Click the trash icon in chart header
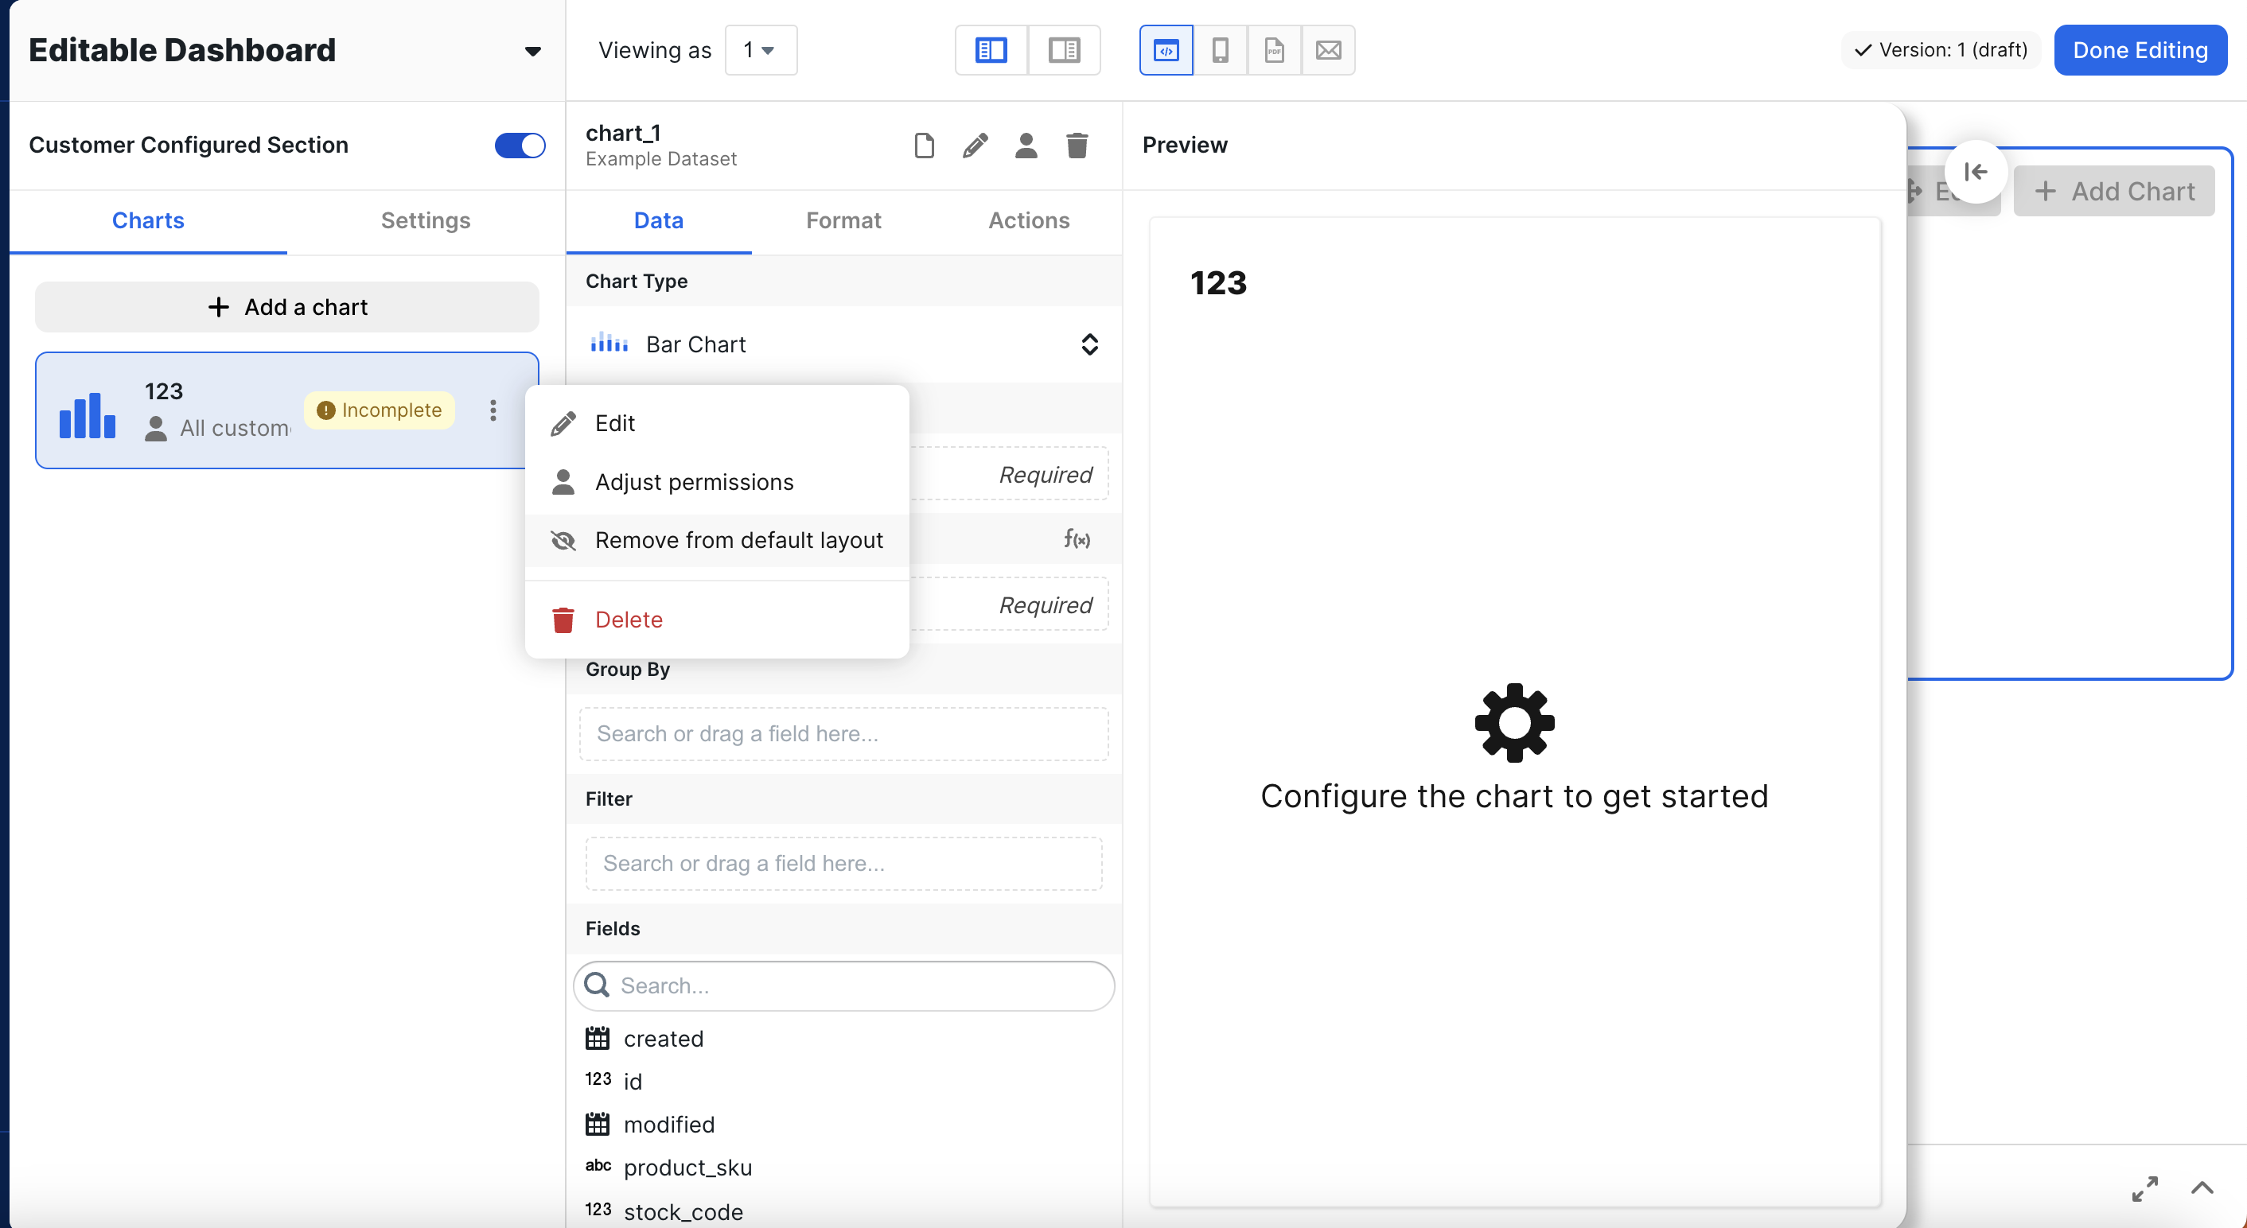Image resolution: width=2247 pixels, height=1228 pixels. pyautogui.click(x=1077, y=145)
